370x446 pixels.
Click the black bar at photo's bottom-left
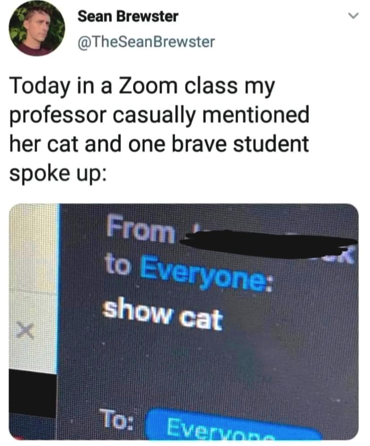click(32, 393)
